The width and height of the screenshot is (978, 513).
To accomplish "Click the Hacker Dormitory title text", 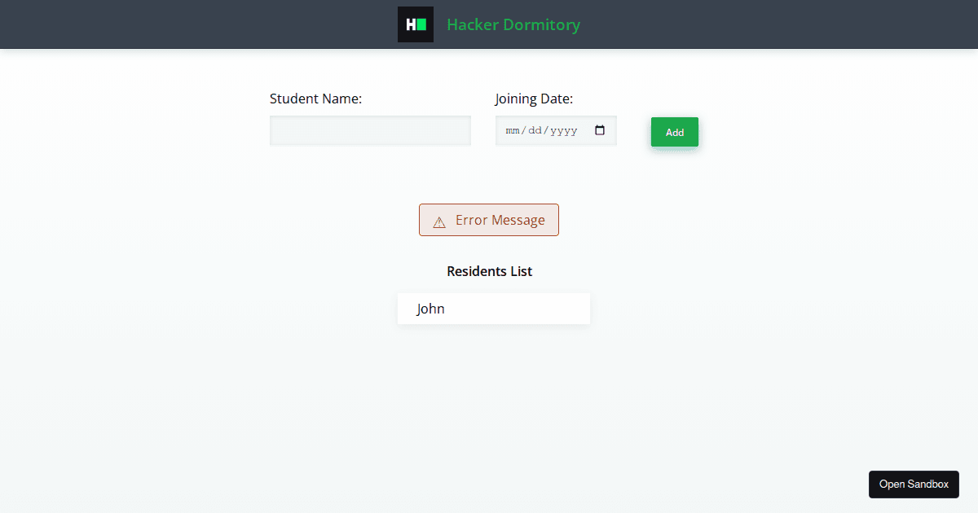I will coord(513,25).
